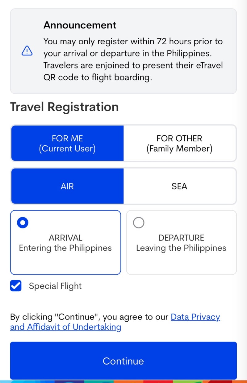Click the "Leaving the Philippines" description
This screenshot has width=247, height=383.
(181, 248)
